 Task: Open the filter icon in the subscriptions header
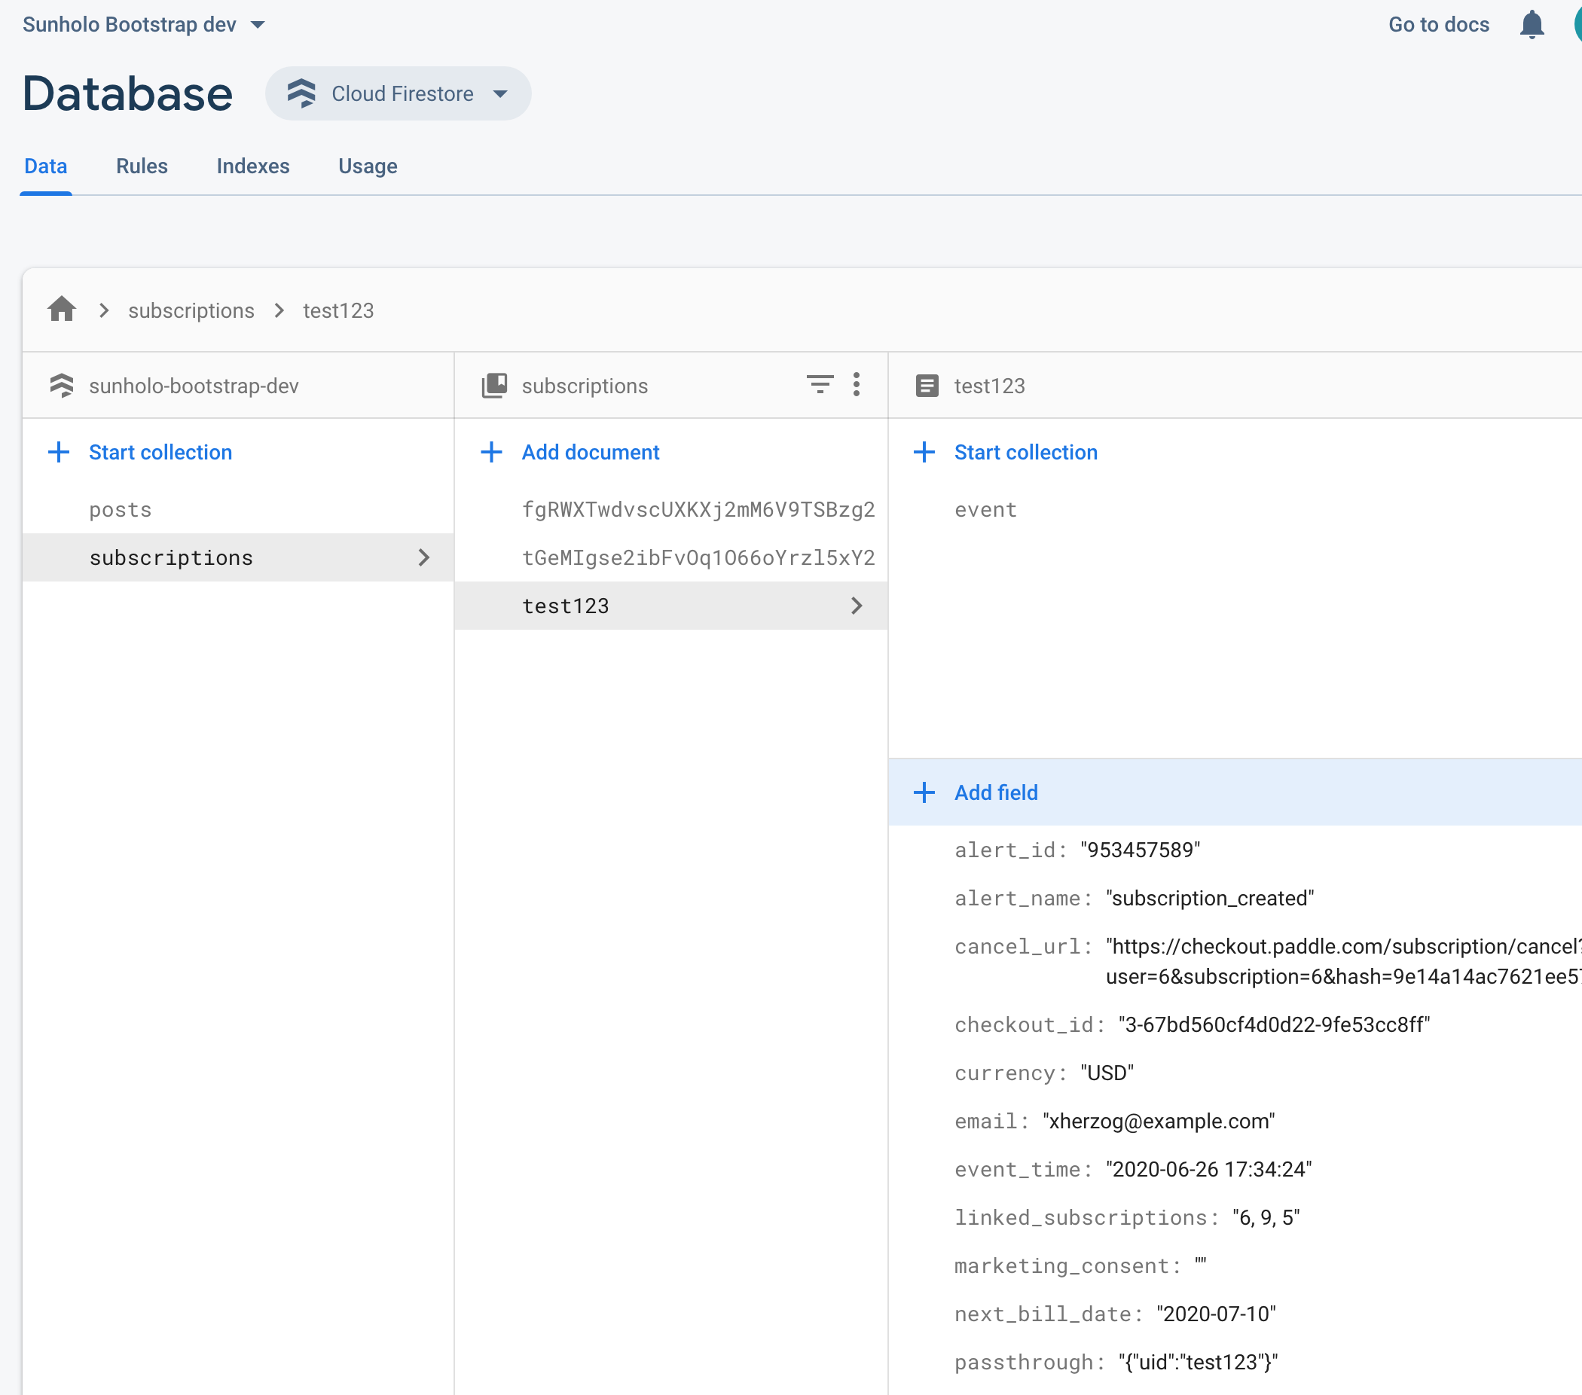(820, 385)
